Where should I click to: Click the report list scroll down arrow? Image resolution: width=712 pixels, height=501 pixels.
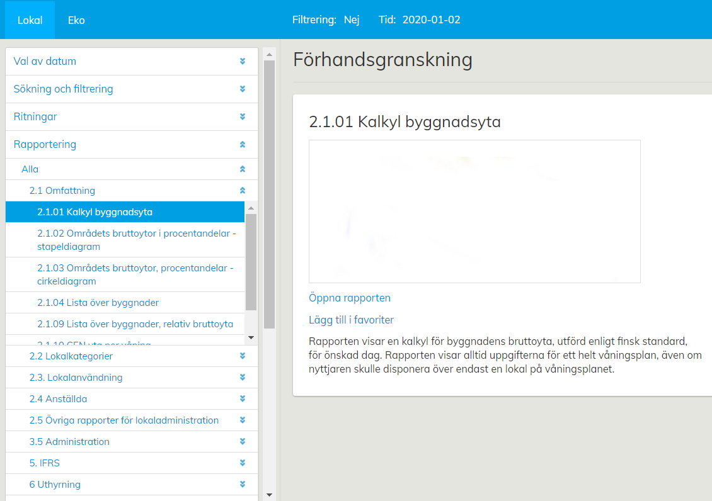[251, 337]
